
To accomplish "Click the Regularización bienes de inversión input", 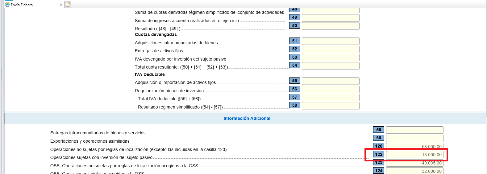I will (x=331, y=89).
